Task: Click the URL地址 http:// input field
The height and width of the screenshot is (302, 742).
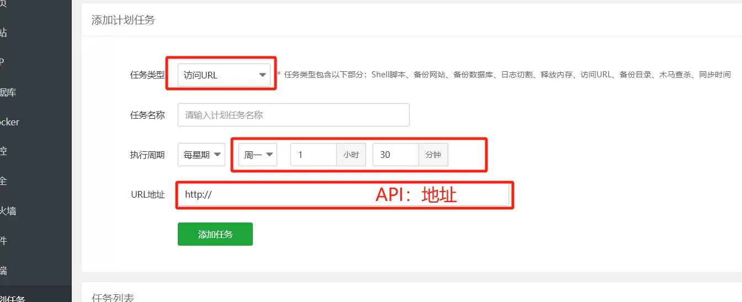Action: pos(343,194)
